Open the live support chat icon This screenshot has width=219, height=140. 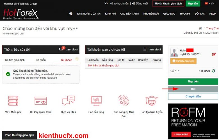[106, 3]
